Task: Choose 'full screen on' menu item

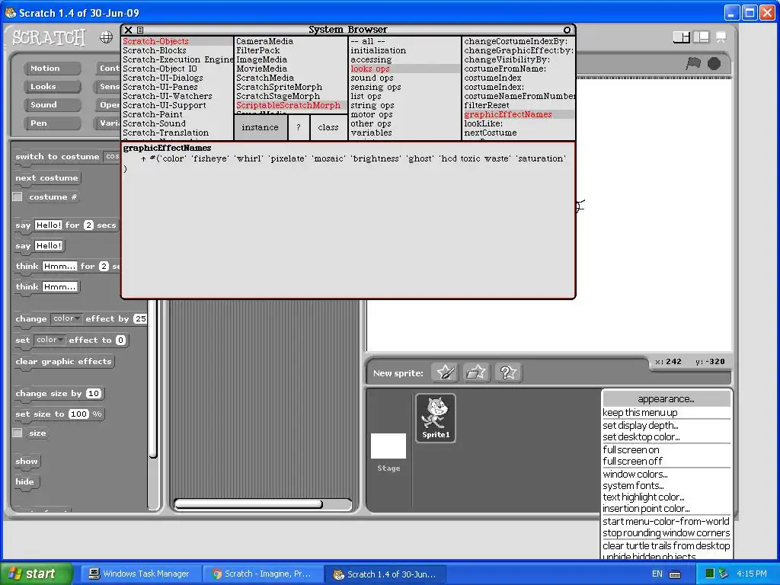Action: (x=666, y=449)
